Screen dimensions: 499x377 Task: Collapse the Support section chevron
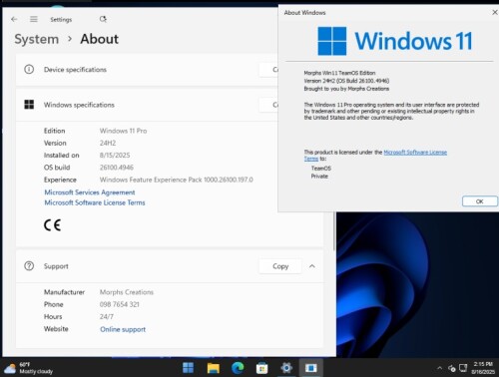point(312,266)
